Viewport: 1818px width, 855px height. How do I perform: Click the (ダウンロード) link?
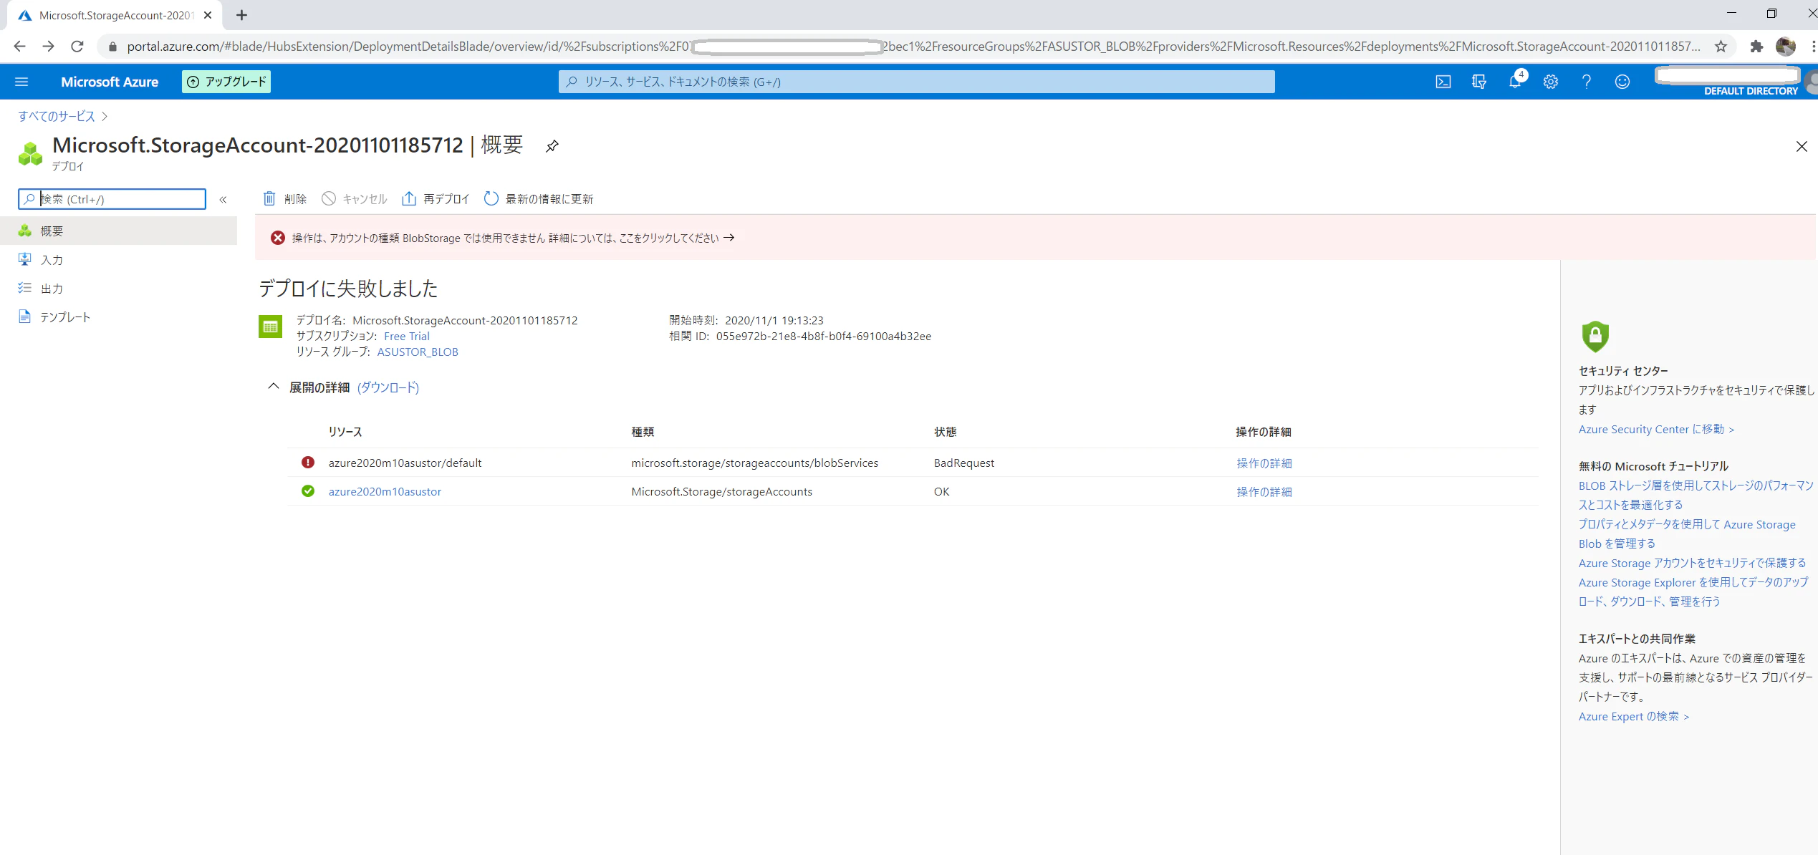388,387
